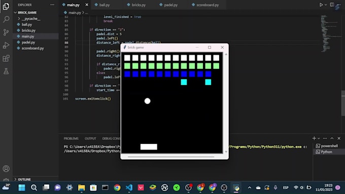Open File Explorer from taskbar

(81, 187)
